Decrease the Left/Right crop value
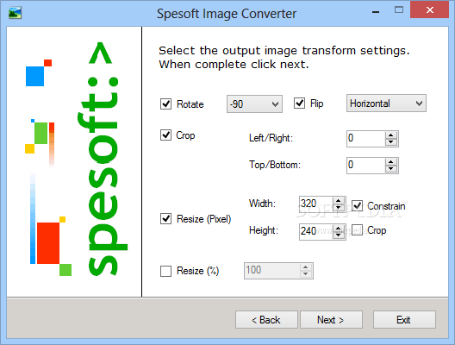The height and width of the screenshot is (345, 455). [391, 142]
